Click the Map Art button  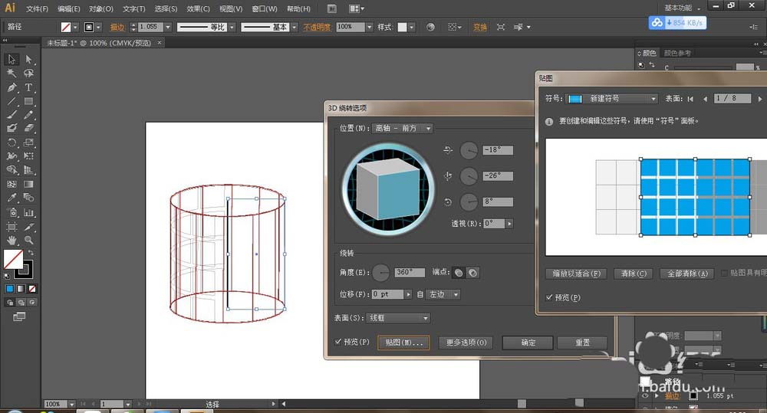[x=403, y=343]
